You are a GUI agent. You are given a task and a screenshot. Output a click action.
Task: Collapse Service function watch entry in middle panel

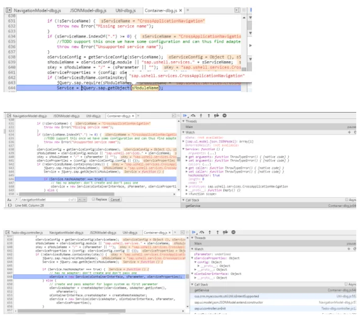point(183,149)
